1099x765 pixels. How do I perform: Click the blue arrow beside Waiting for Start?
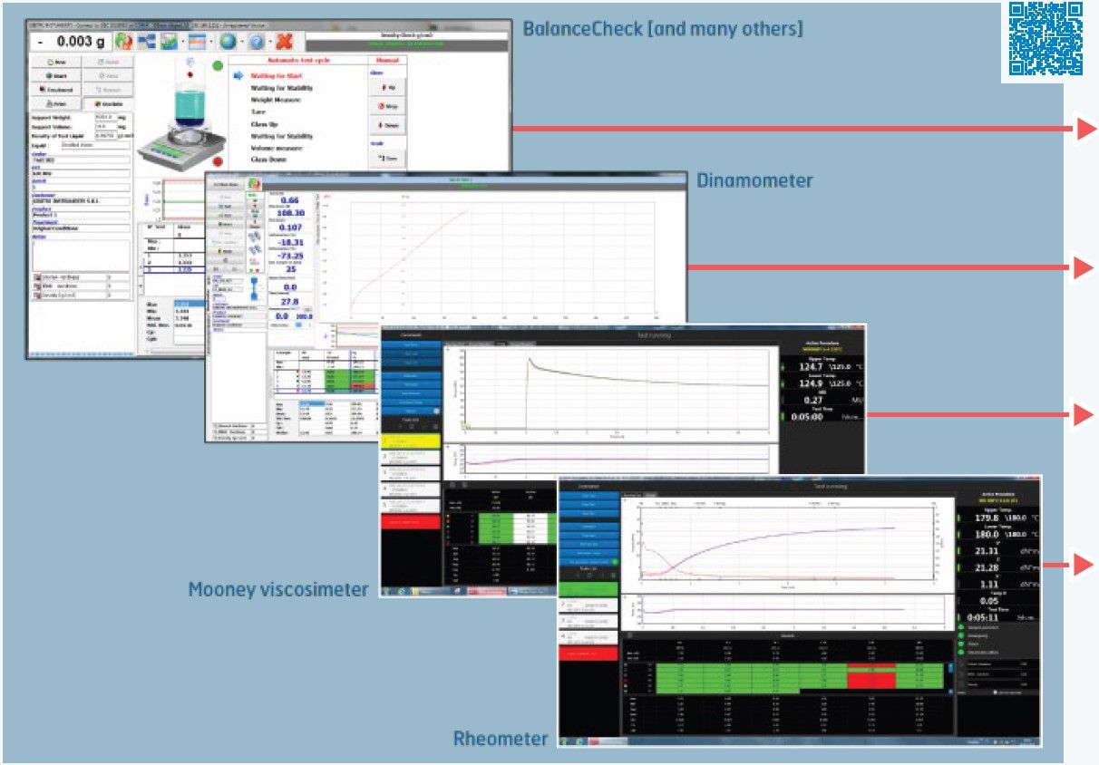click(239, 76)
